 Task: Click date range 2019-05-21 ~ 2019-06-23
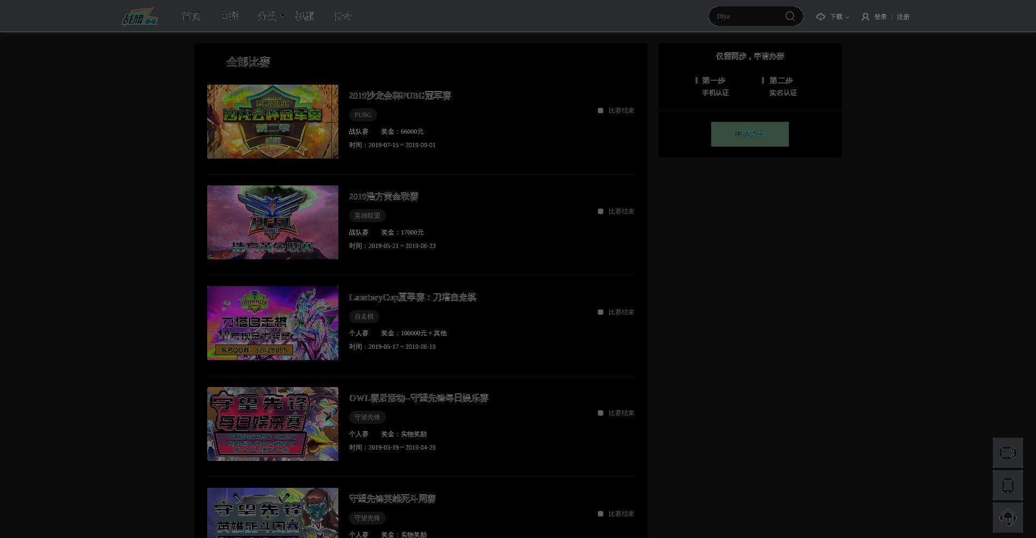tap(402, 246)
